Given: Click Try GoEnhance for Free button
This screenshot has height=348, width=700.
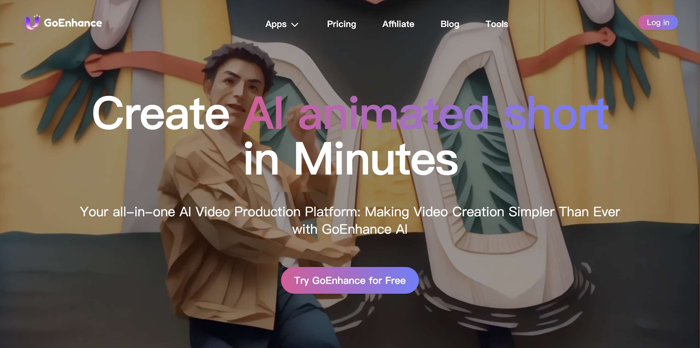Looking at the screenshot, I should (350, 280).
